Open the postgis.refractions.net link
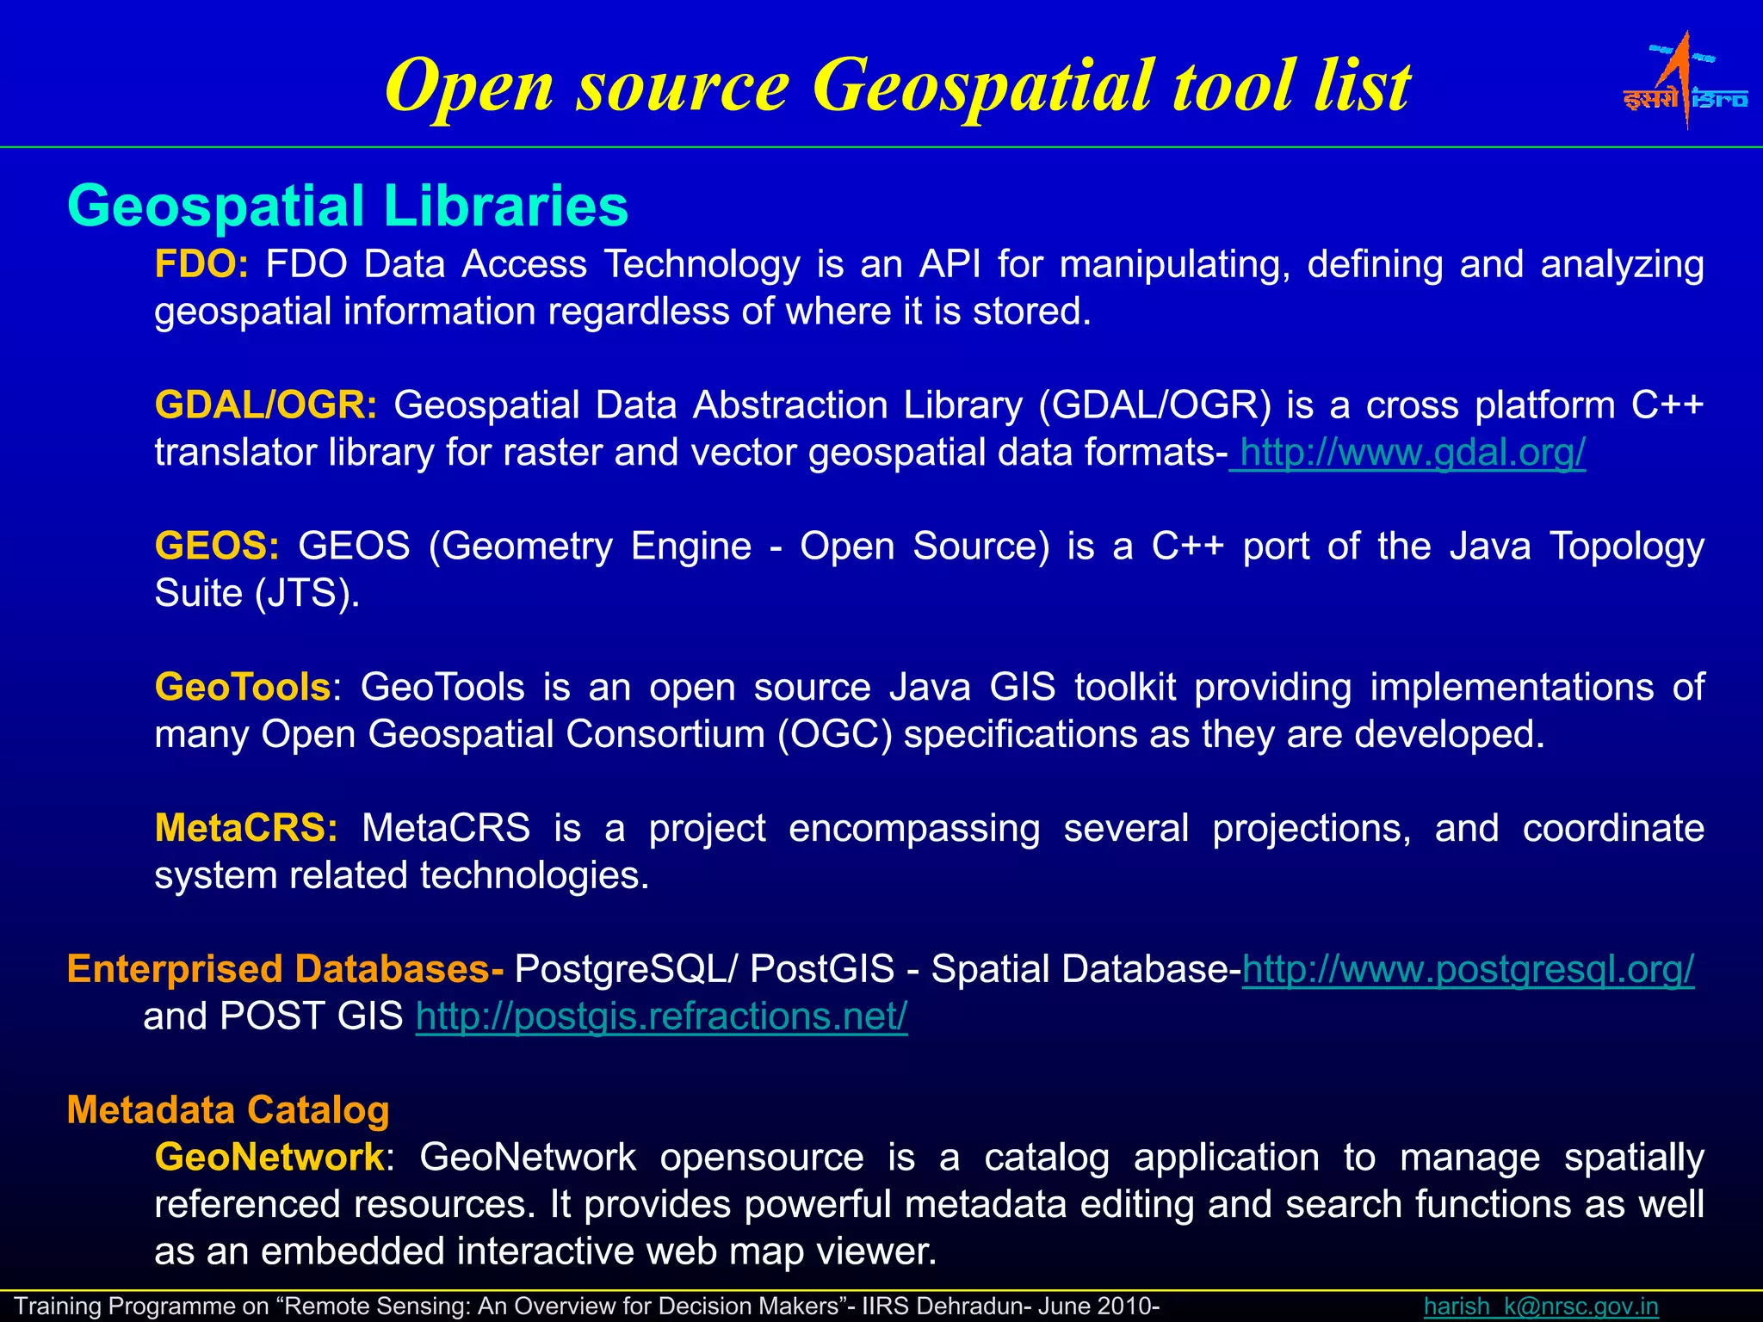 click(x=661, y=1016)
